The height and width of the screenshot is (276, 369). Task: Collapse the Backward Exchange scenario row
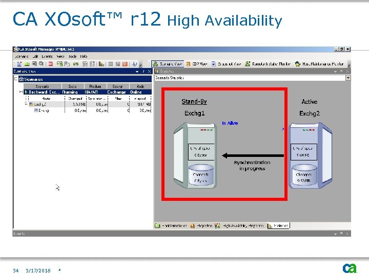click(x=21, y=92)
